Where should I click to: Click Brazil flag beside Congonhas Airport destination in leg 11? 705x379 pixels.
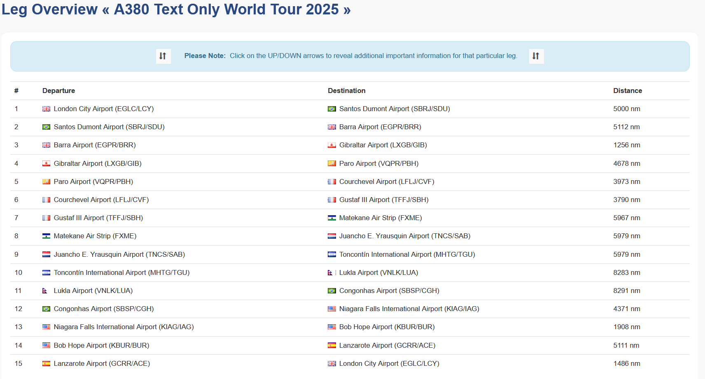click(332, 291)
